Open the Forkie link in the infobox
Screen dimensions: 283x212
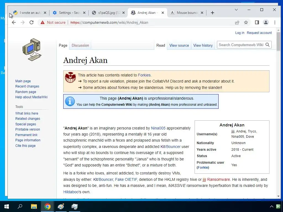(x=203, y=168)
